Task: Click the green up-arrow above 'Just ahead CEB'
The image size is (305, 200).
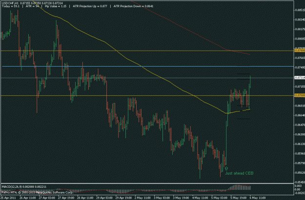Action: click(x=226, y=168)
